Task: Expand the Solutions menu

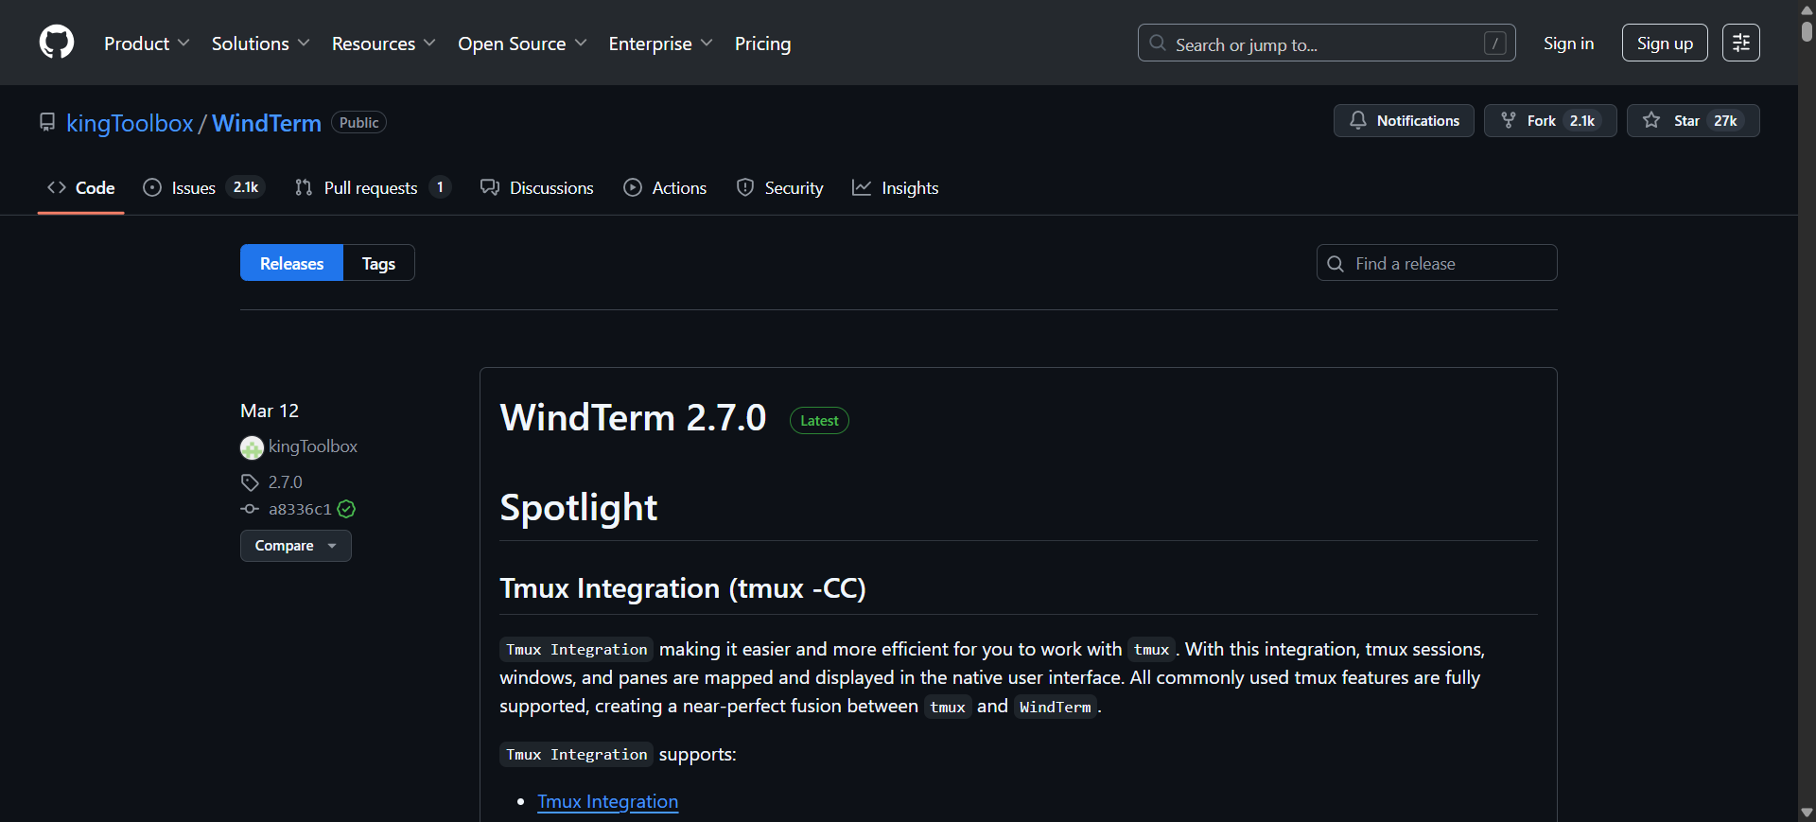Action: (x=260, y=44)
